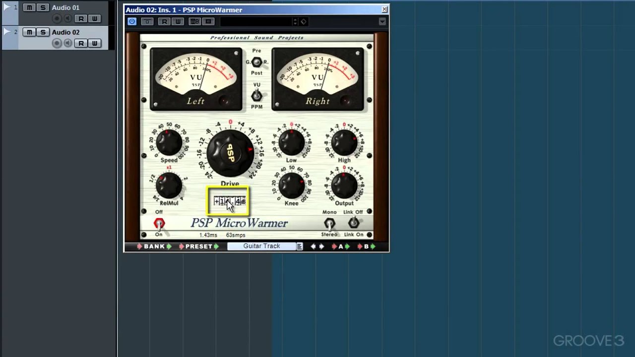
Task: Select the Audio 02 track name
Action: [x=65, y=32]
